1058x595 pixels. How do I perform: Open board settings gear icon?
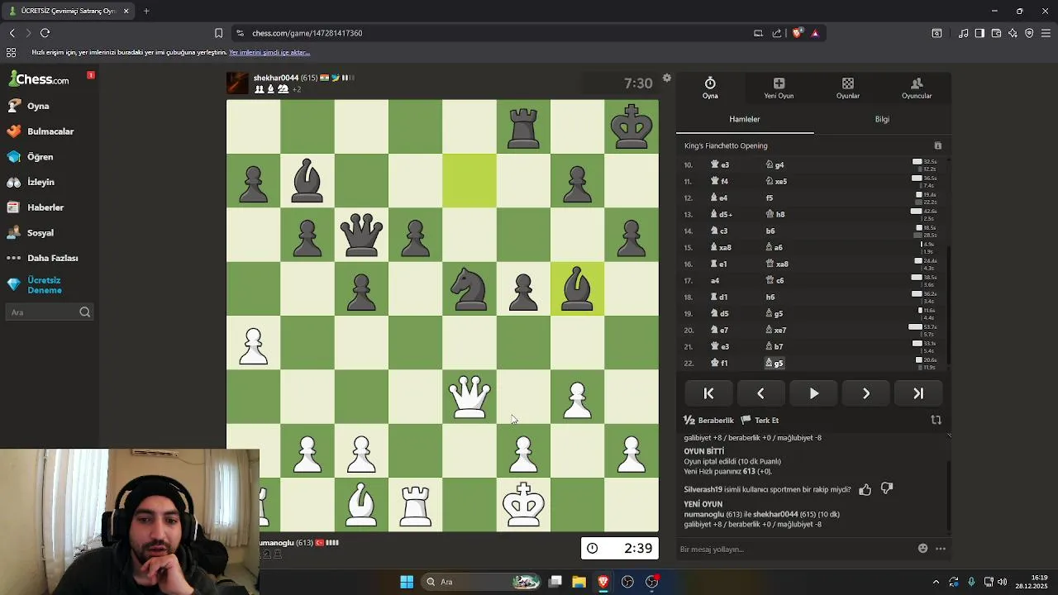[667, 79]
